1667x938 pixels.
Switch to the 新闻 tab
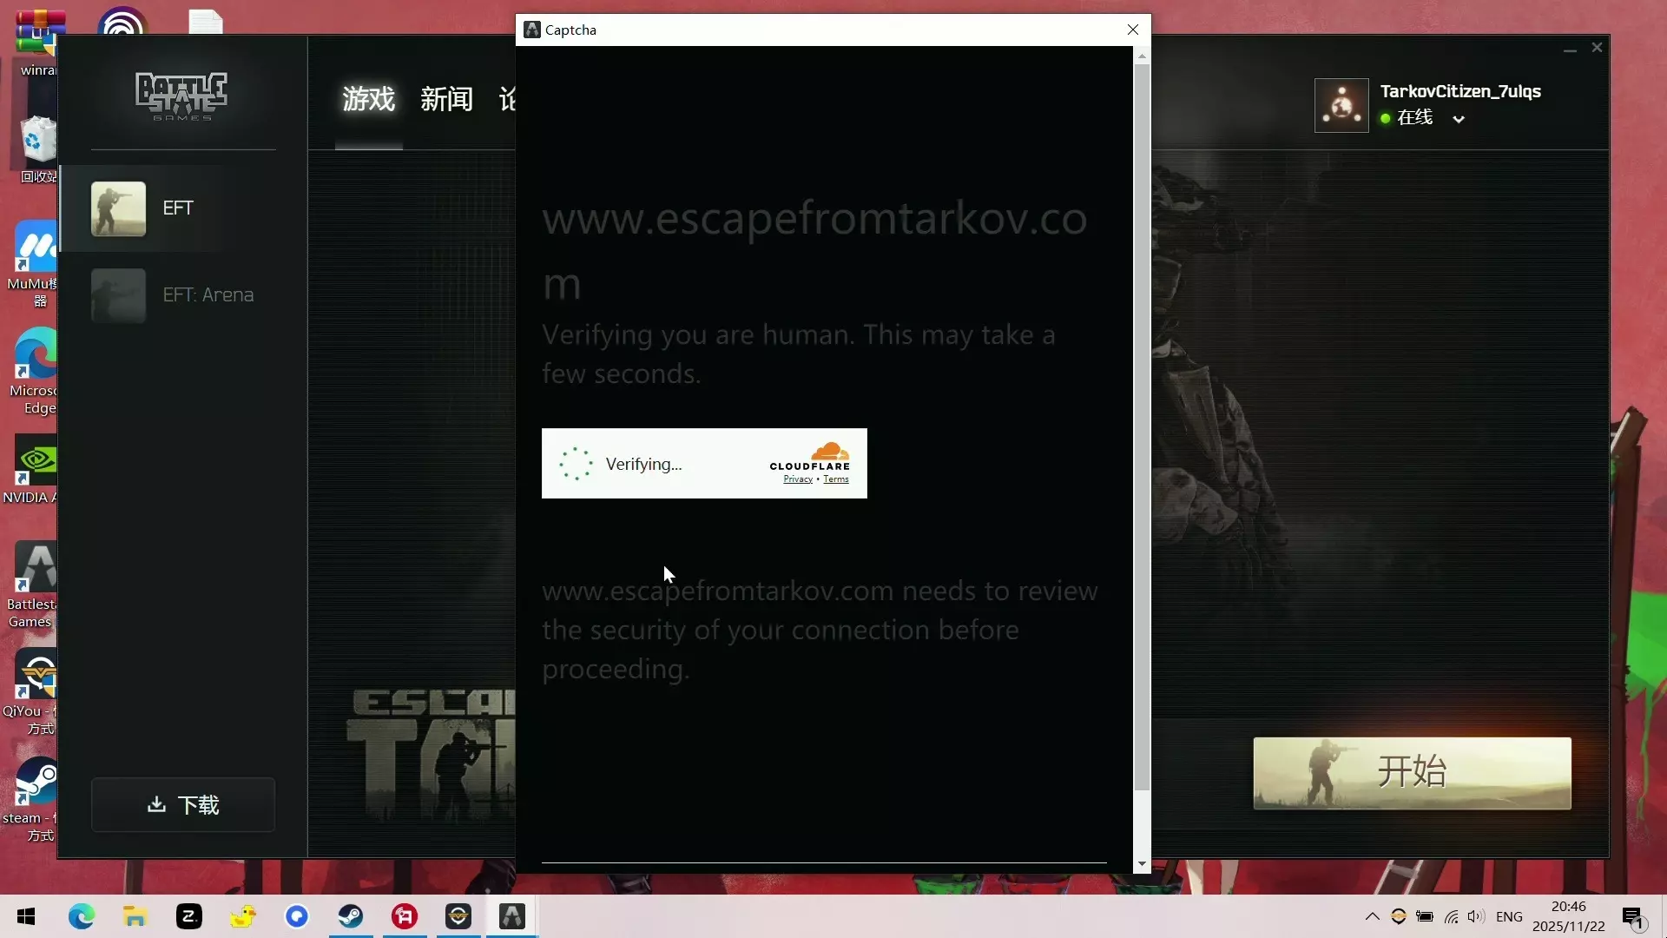point(446,100)
